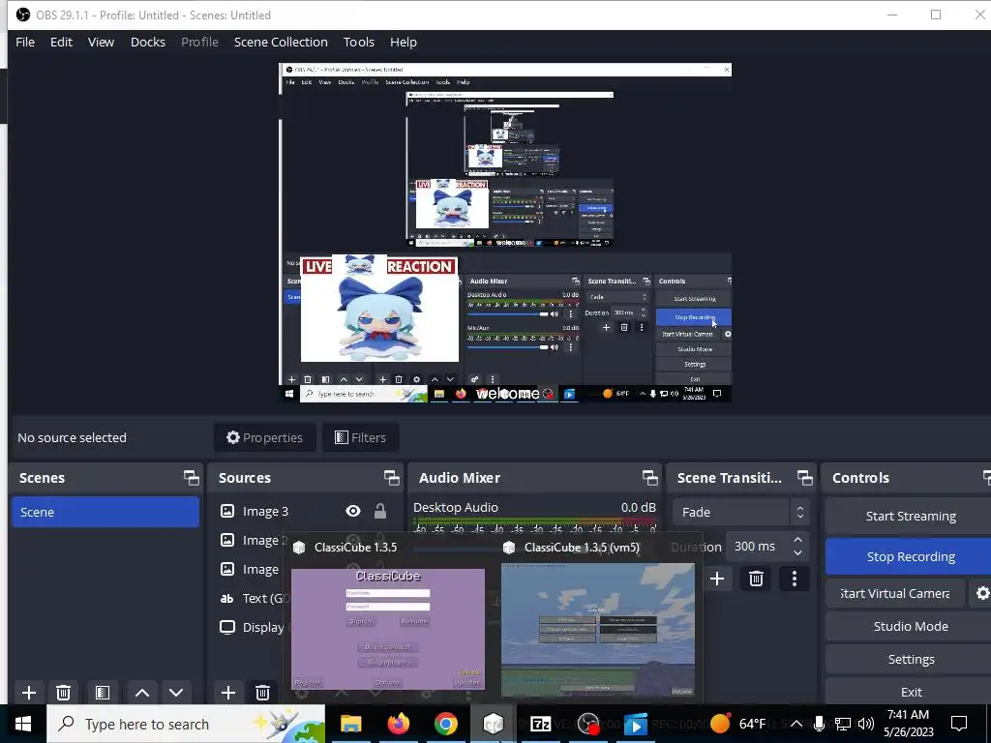Open the File menu

tap(25, 43)
